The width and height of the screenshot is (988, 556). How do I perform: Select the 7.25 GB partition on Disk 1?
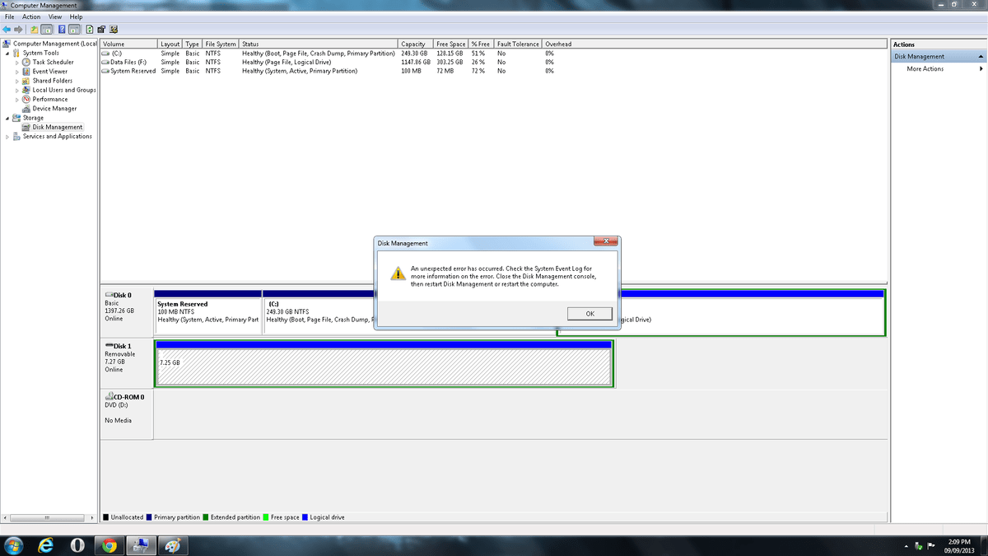point(384,363)
